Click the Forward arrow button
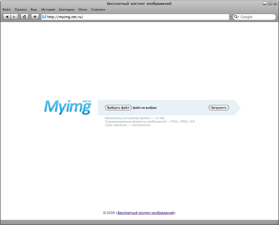279x225 pixels. coord(14,17)
